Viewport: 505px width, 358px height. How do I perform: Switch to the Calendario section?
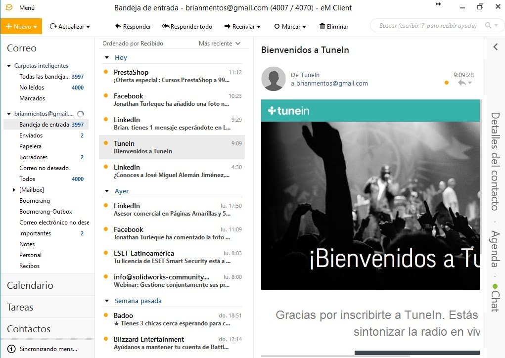coord(47,285)
